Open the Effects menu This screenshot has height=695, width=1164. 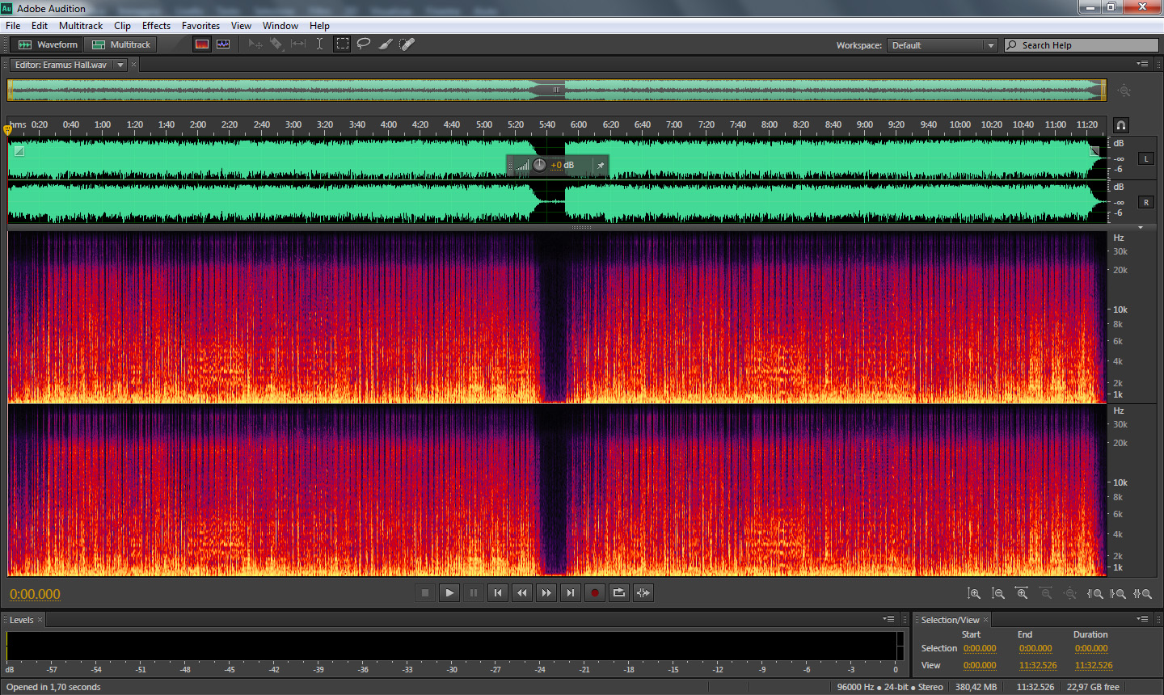tap(156, 26)
